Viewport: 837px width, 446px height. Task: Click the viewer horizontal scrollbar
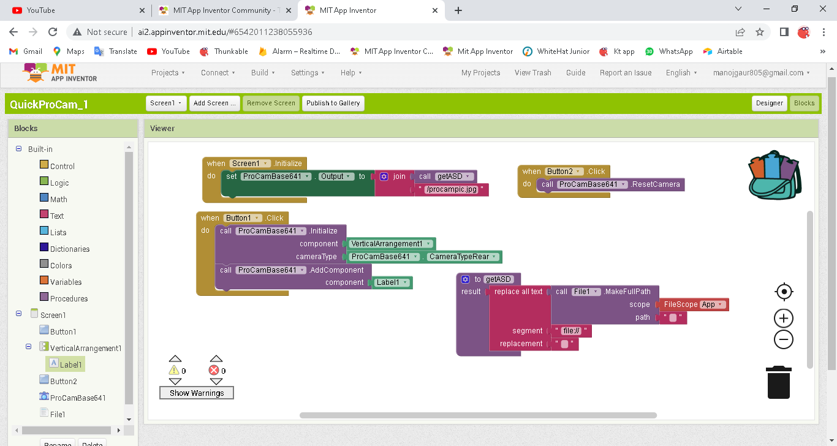pyautogui.click(x=478, y=415)
